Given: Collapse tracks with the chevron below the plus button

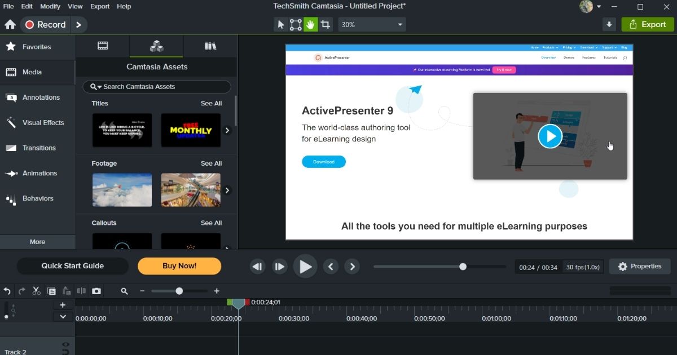Looking at the screenshot, I should [63, 316].
